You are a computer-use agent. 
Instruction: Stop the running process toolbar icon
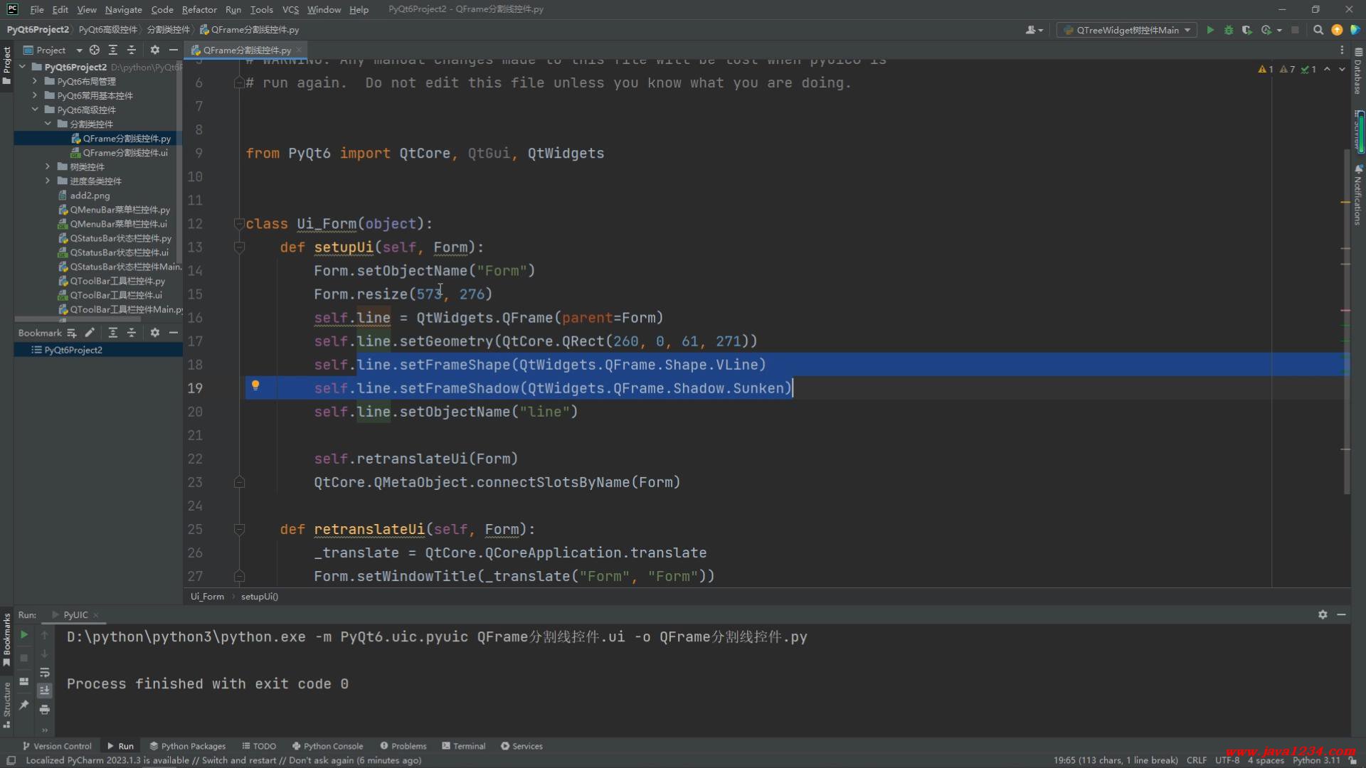(1295, 30)
